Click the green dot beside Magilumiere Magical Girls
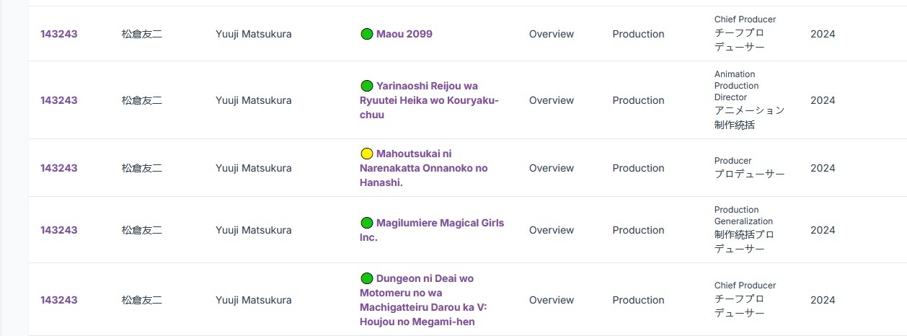Screen dimensions: 907x336 coord(366,223)
